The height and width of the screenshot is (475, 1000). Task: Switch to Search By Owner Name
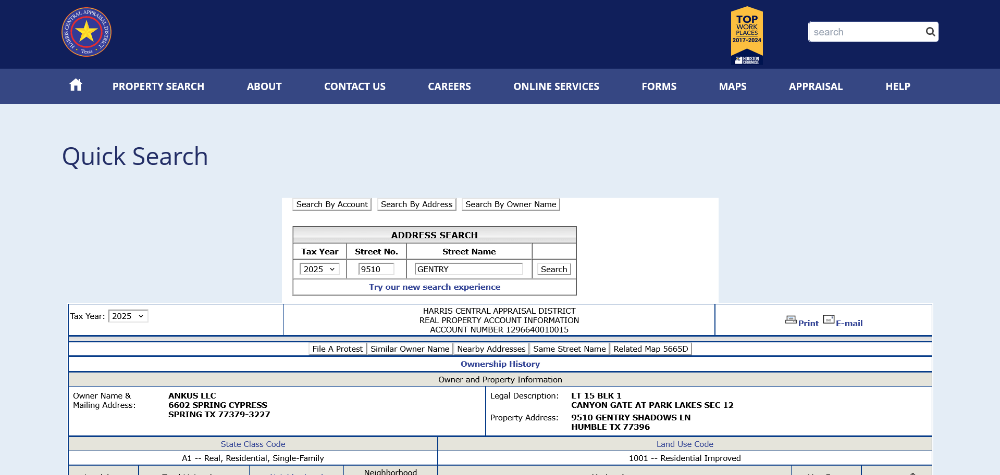click(x=511, y=204)
